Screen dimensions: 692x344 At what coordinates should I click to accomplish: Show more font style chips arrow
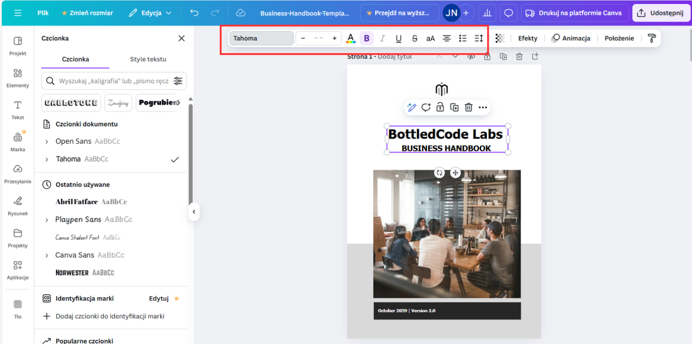coord(178,103)
